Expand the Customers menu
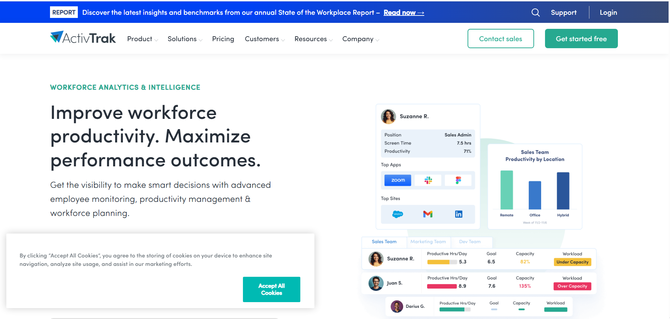 (x=265, y=39)
